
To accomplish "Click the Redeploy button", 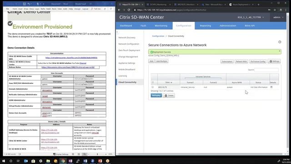I will tap(156, 96).
